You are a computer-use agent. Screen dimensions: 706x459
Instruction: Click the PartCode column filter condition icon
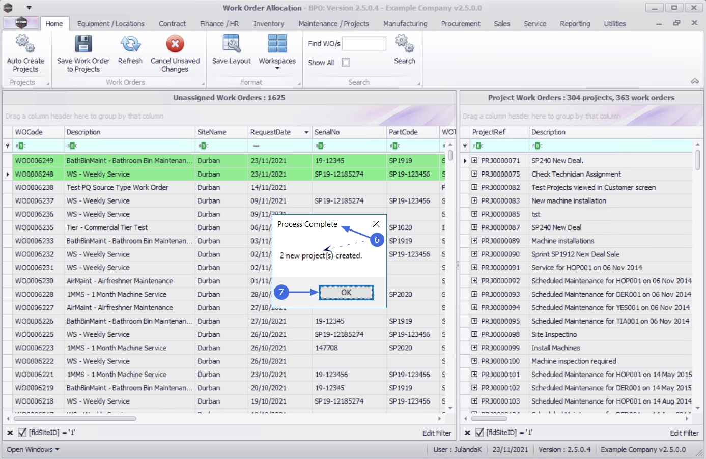coord(394,146)
